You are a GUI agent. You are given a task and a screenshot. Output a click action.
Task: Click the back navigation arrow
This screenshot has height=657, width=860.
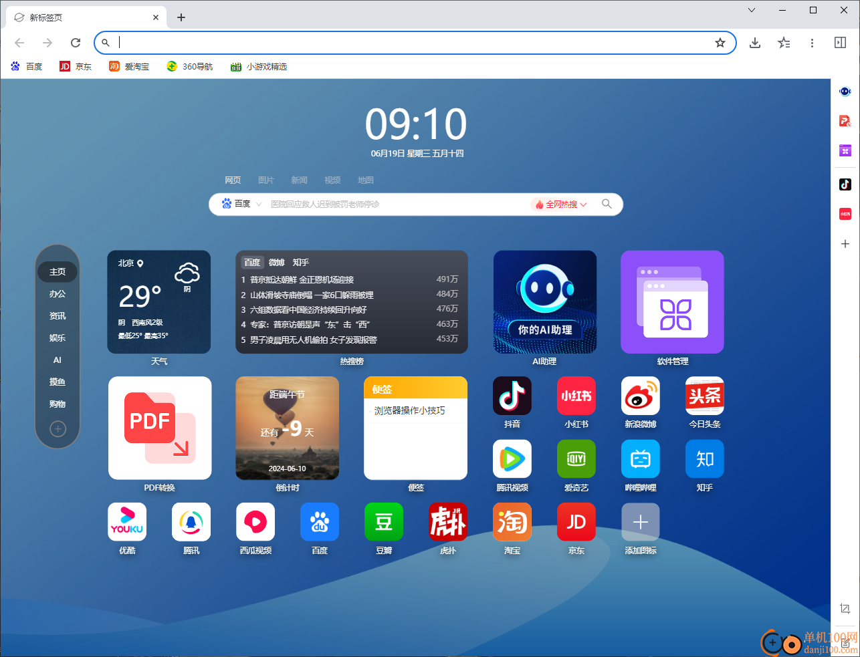pos(19,43)
